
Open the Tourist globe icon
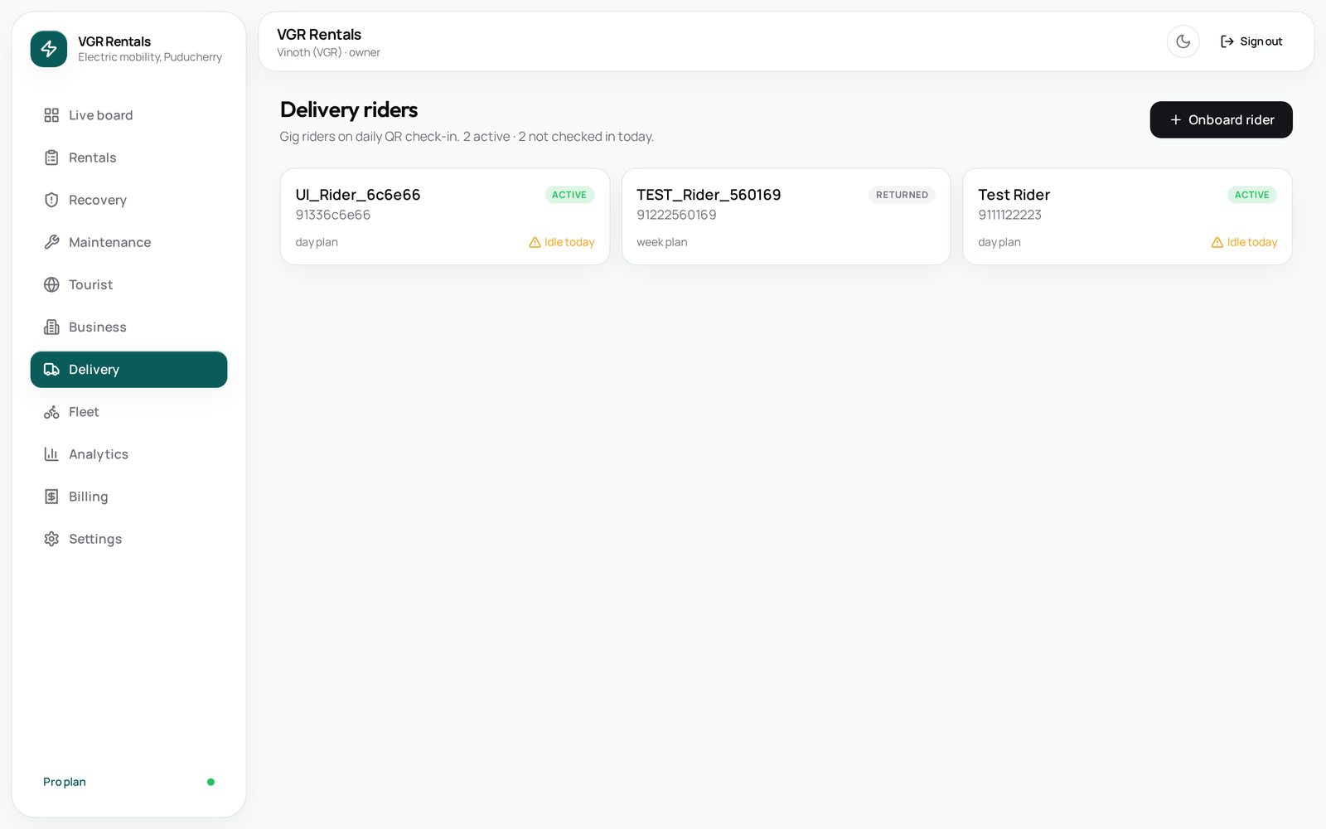pyautogui.click(x=51, y=284)
